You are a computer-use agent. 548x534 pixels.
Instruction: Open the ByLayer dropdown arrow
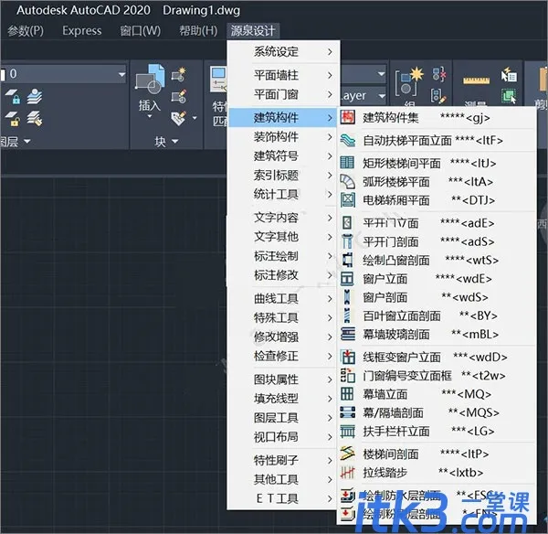pyautogui.click(x=382, y=95)
